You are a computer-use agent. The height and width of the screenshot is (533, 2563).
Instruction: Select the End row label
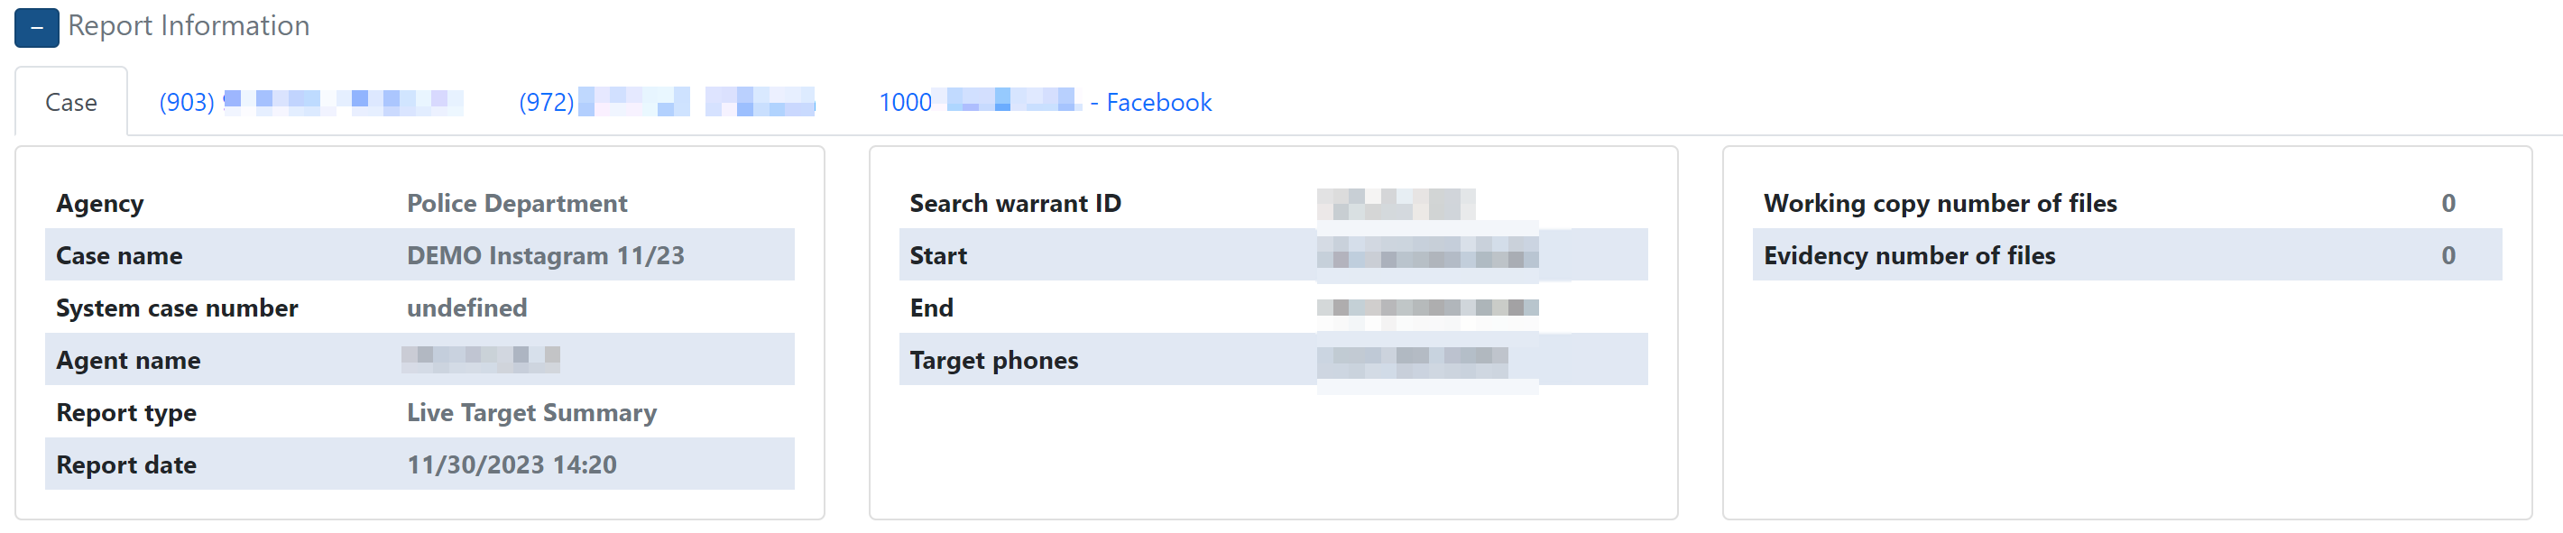[x=931, y=308]
